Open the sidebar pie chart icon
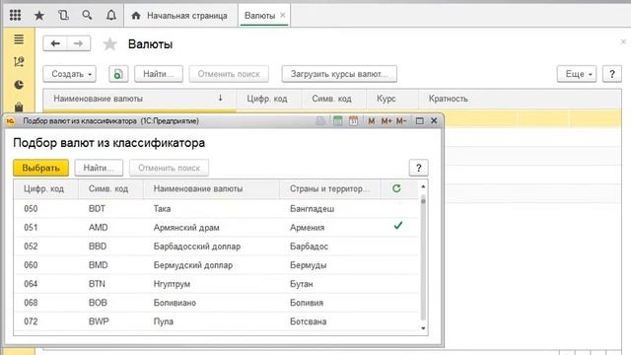Viewport: 631px width, 355px height. 19,85
